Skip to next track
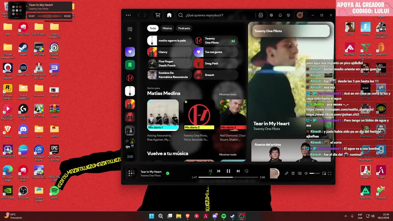 click(x=238, y=171)
